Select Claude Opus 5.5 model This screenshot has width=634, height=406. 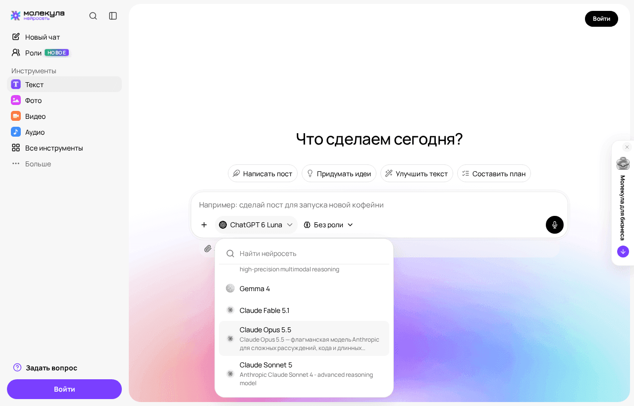[x=304, y=338]
